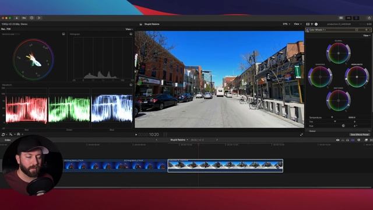Open the Color Wheels 1 correction dropdown
373x210 pixels.
click(318, 30)
